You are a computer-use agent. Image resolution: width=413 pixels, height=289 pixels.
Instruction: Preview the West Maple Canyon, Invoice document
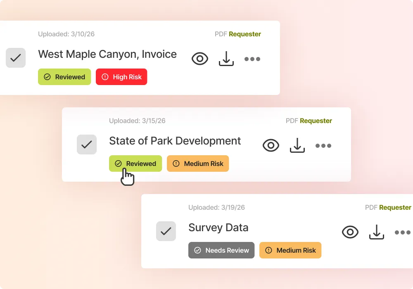(x=200, y=59)
